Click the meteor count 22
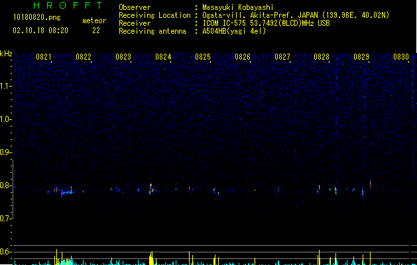The image size is (417, 265). (96, 30)
